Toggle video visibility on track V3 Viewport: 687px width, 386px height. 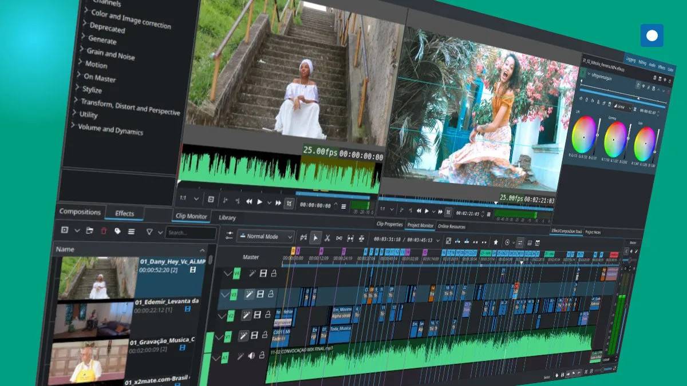[x=260, y=295]
